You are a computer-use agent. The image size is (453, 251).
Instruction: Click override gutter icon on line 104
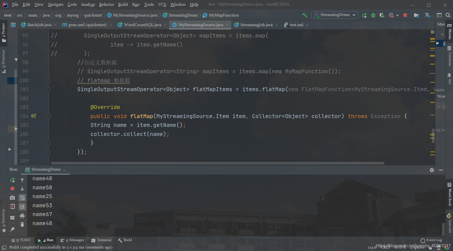[x=34, y=116]
